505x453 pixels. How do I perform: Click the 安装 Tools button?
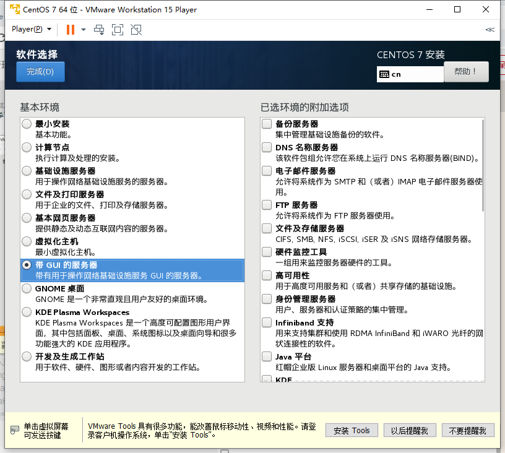point(352,431)
